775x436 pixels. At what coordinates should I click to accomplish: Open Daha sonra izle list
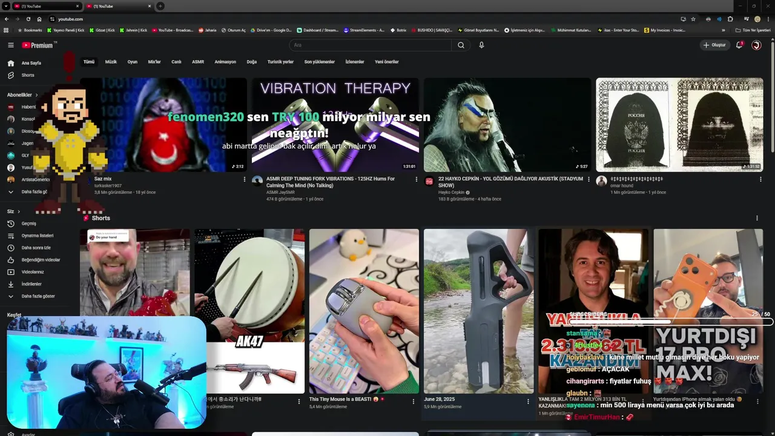tap(36, 248)
